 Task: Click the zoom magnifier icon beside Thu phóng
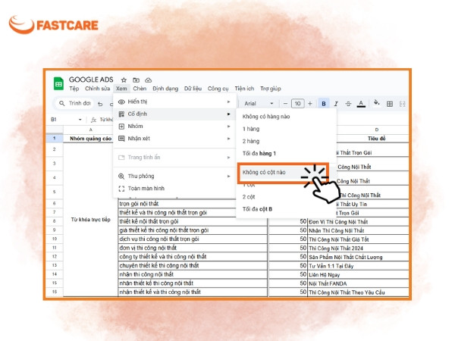121,177
